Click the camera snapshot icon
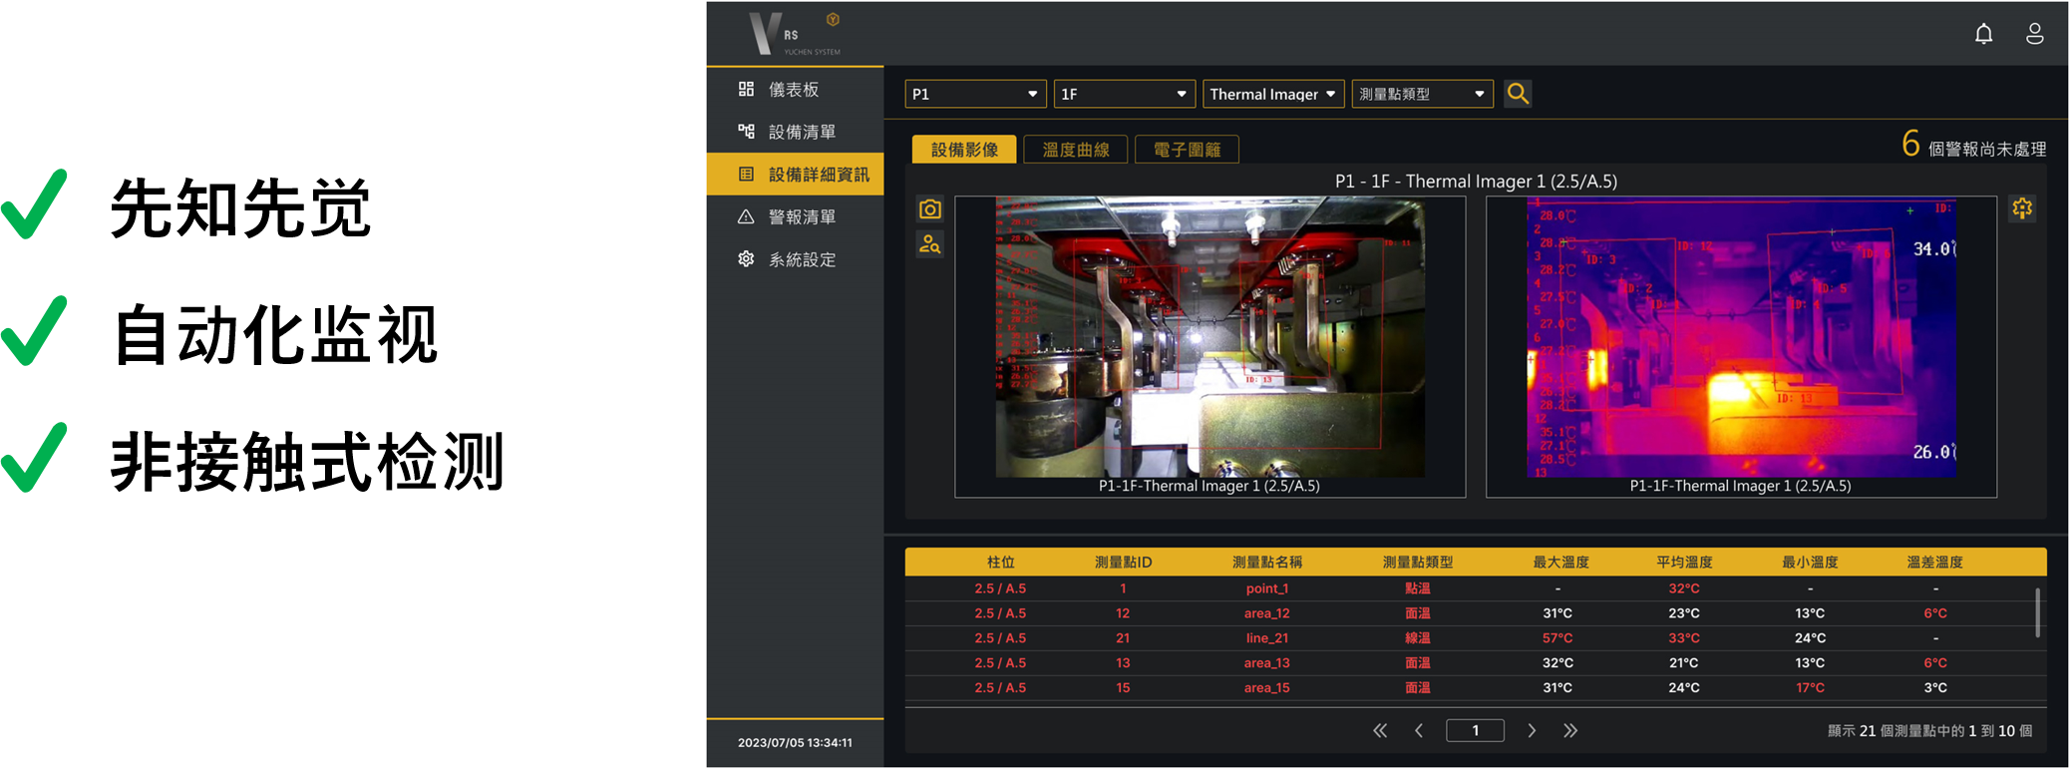Viewport: 2070px width, 769px height. tap(929, 209)
